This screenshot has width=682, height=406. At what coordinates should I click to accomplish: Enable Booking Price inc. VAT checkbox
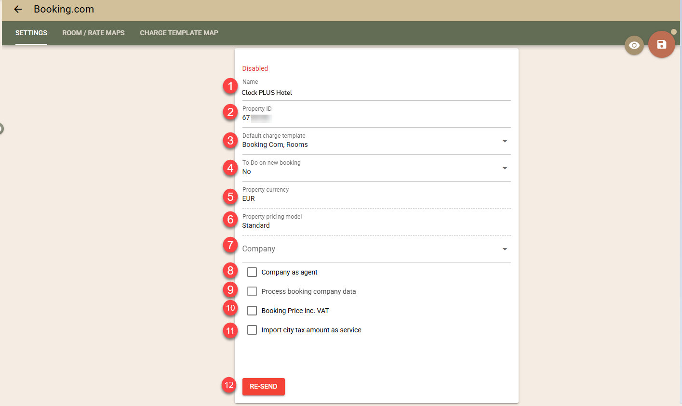[x=252, y=311]
